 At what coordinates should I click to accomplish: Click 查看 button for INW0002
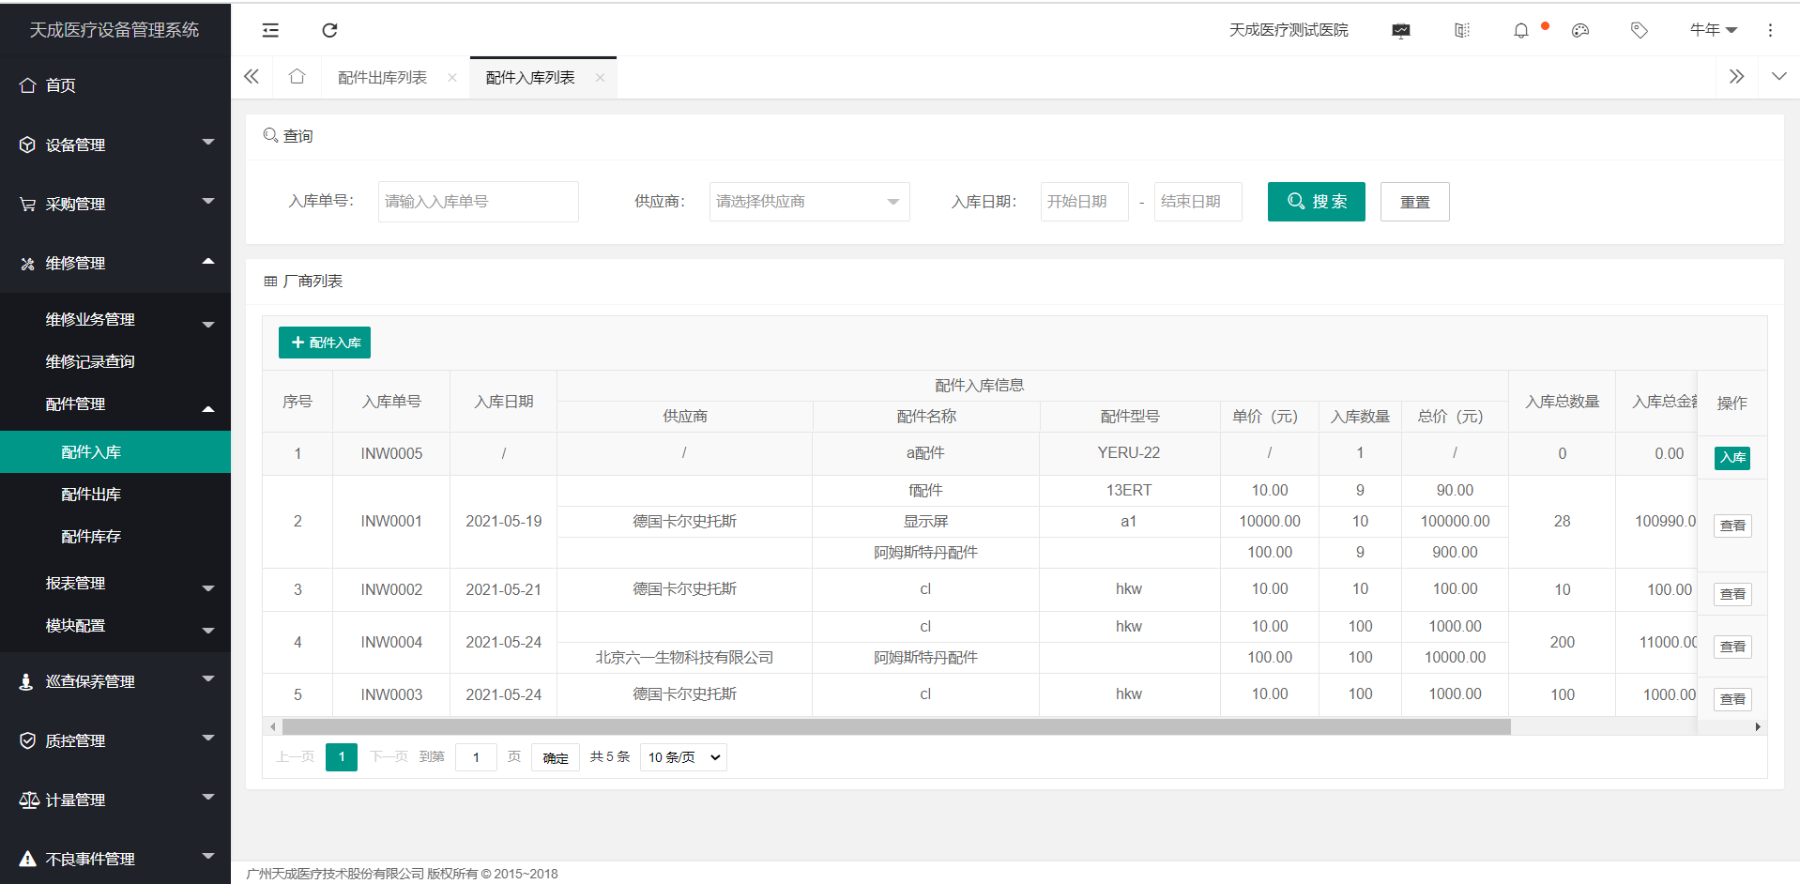coord(1732,594)
